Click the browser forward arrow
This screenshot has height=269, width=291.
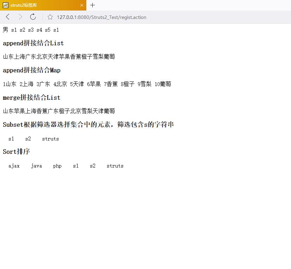(x=20, y=17)
